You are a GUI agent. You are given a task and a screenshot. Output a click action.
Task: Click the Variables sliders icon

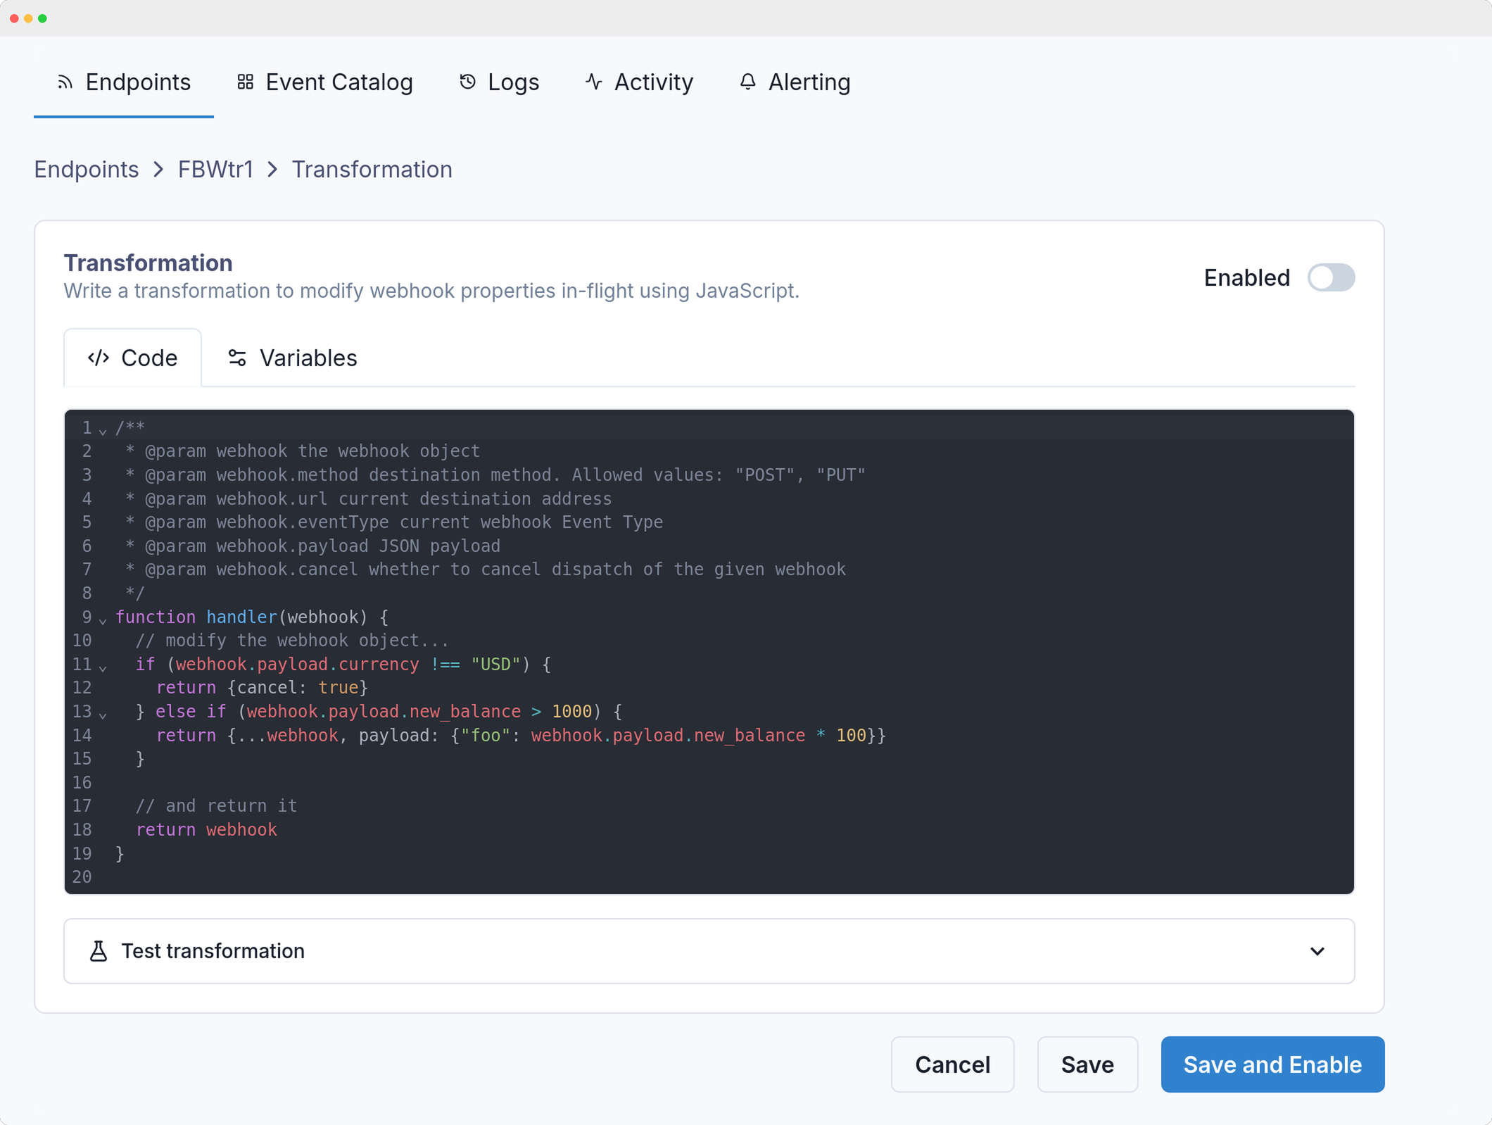pos(237,358)
